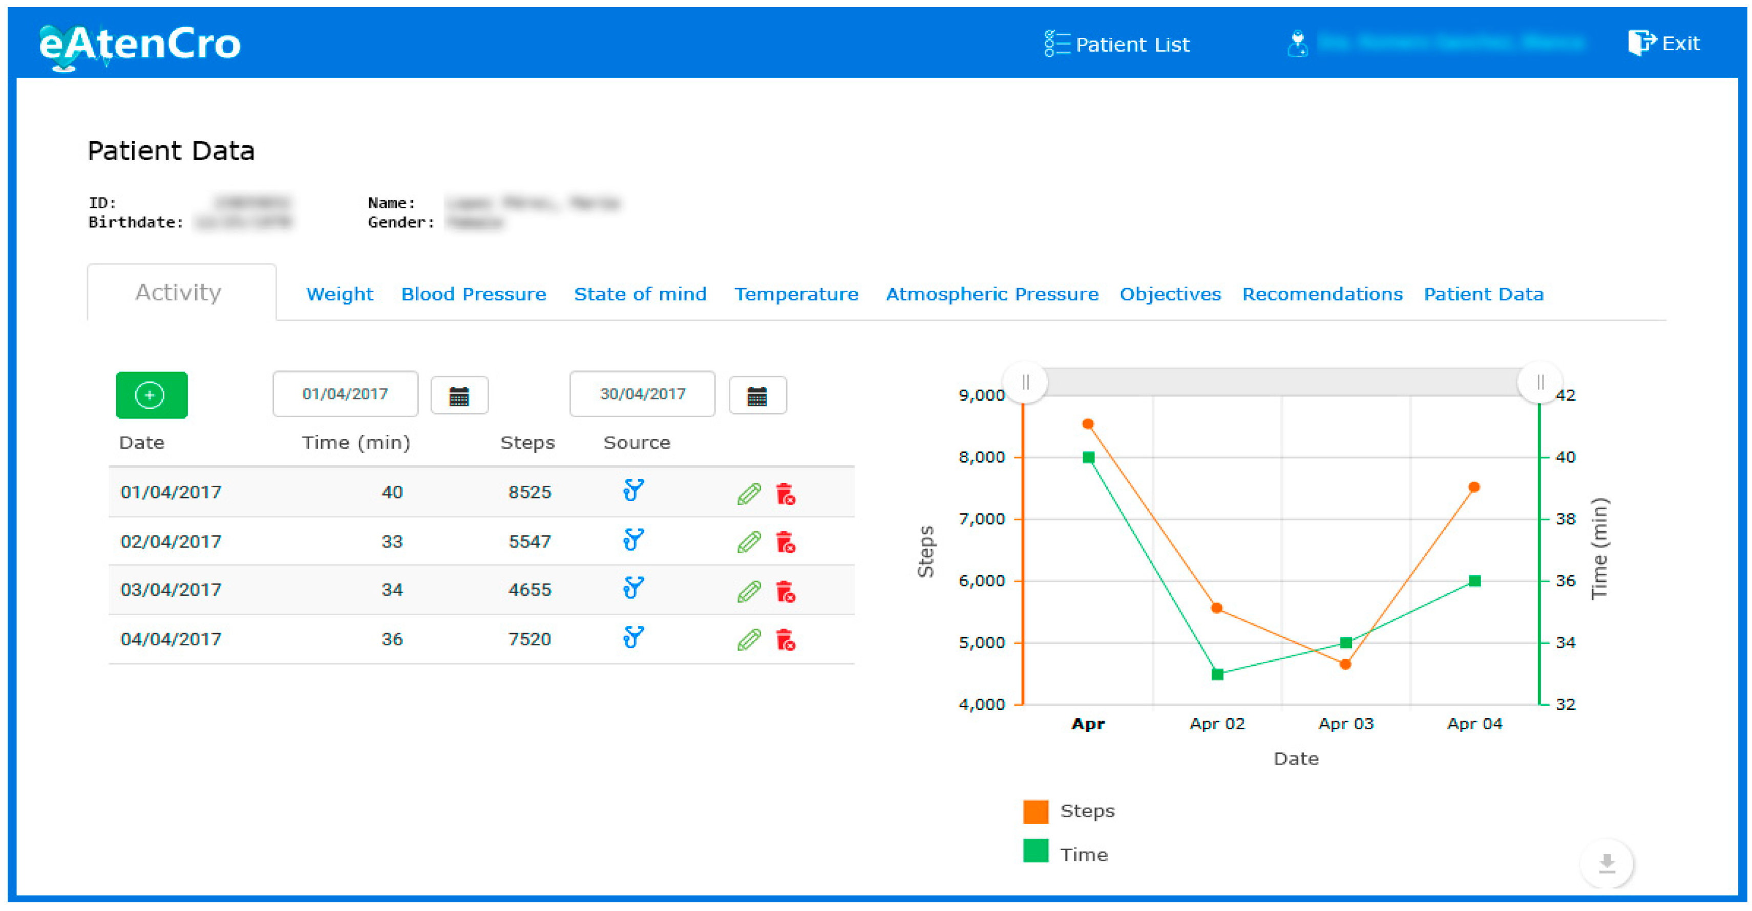Delete the 01/04/2017 activity entry
This screenshot has height=911, width=1752.
(786, 493)
